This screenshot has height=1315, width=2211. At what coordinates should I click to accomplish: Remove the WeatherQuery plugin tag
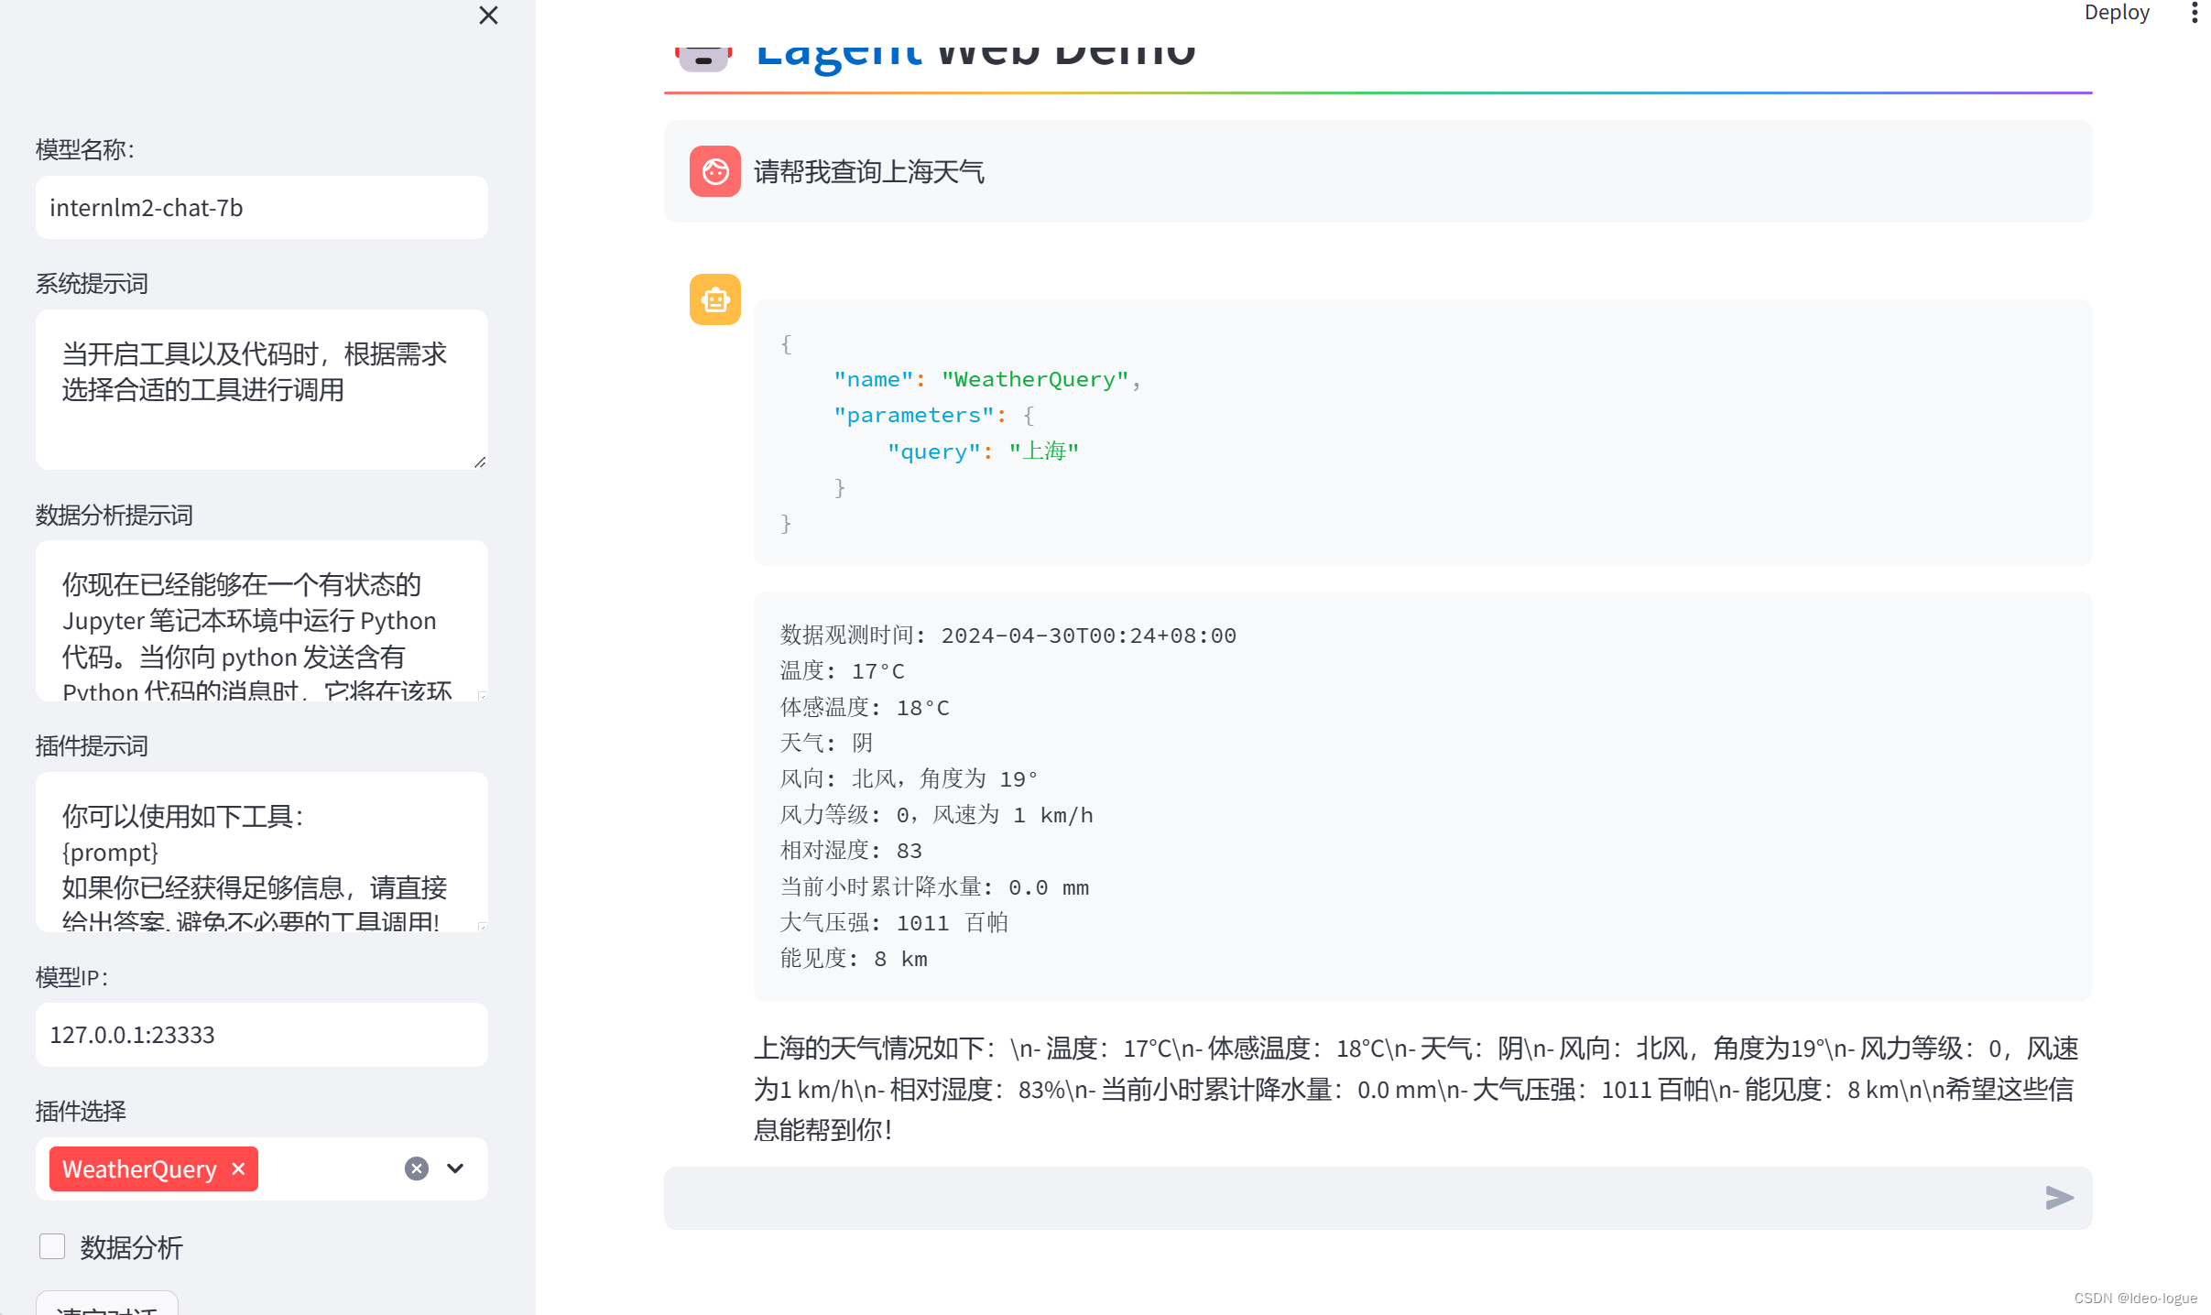(239, 1169)
